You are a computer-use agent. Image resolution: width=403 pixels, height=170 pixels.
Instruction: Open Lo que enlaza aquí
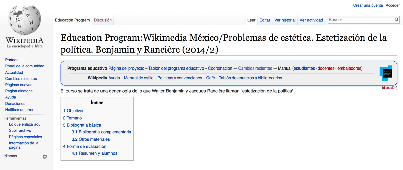coord(25,124)
